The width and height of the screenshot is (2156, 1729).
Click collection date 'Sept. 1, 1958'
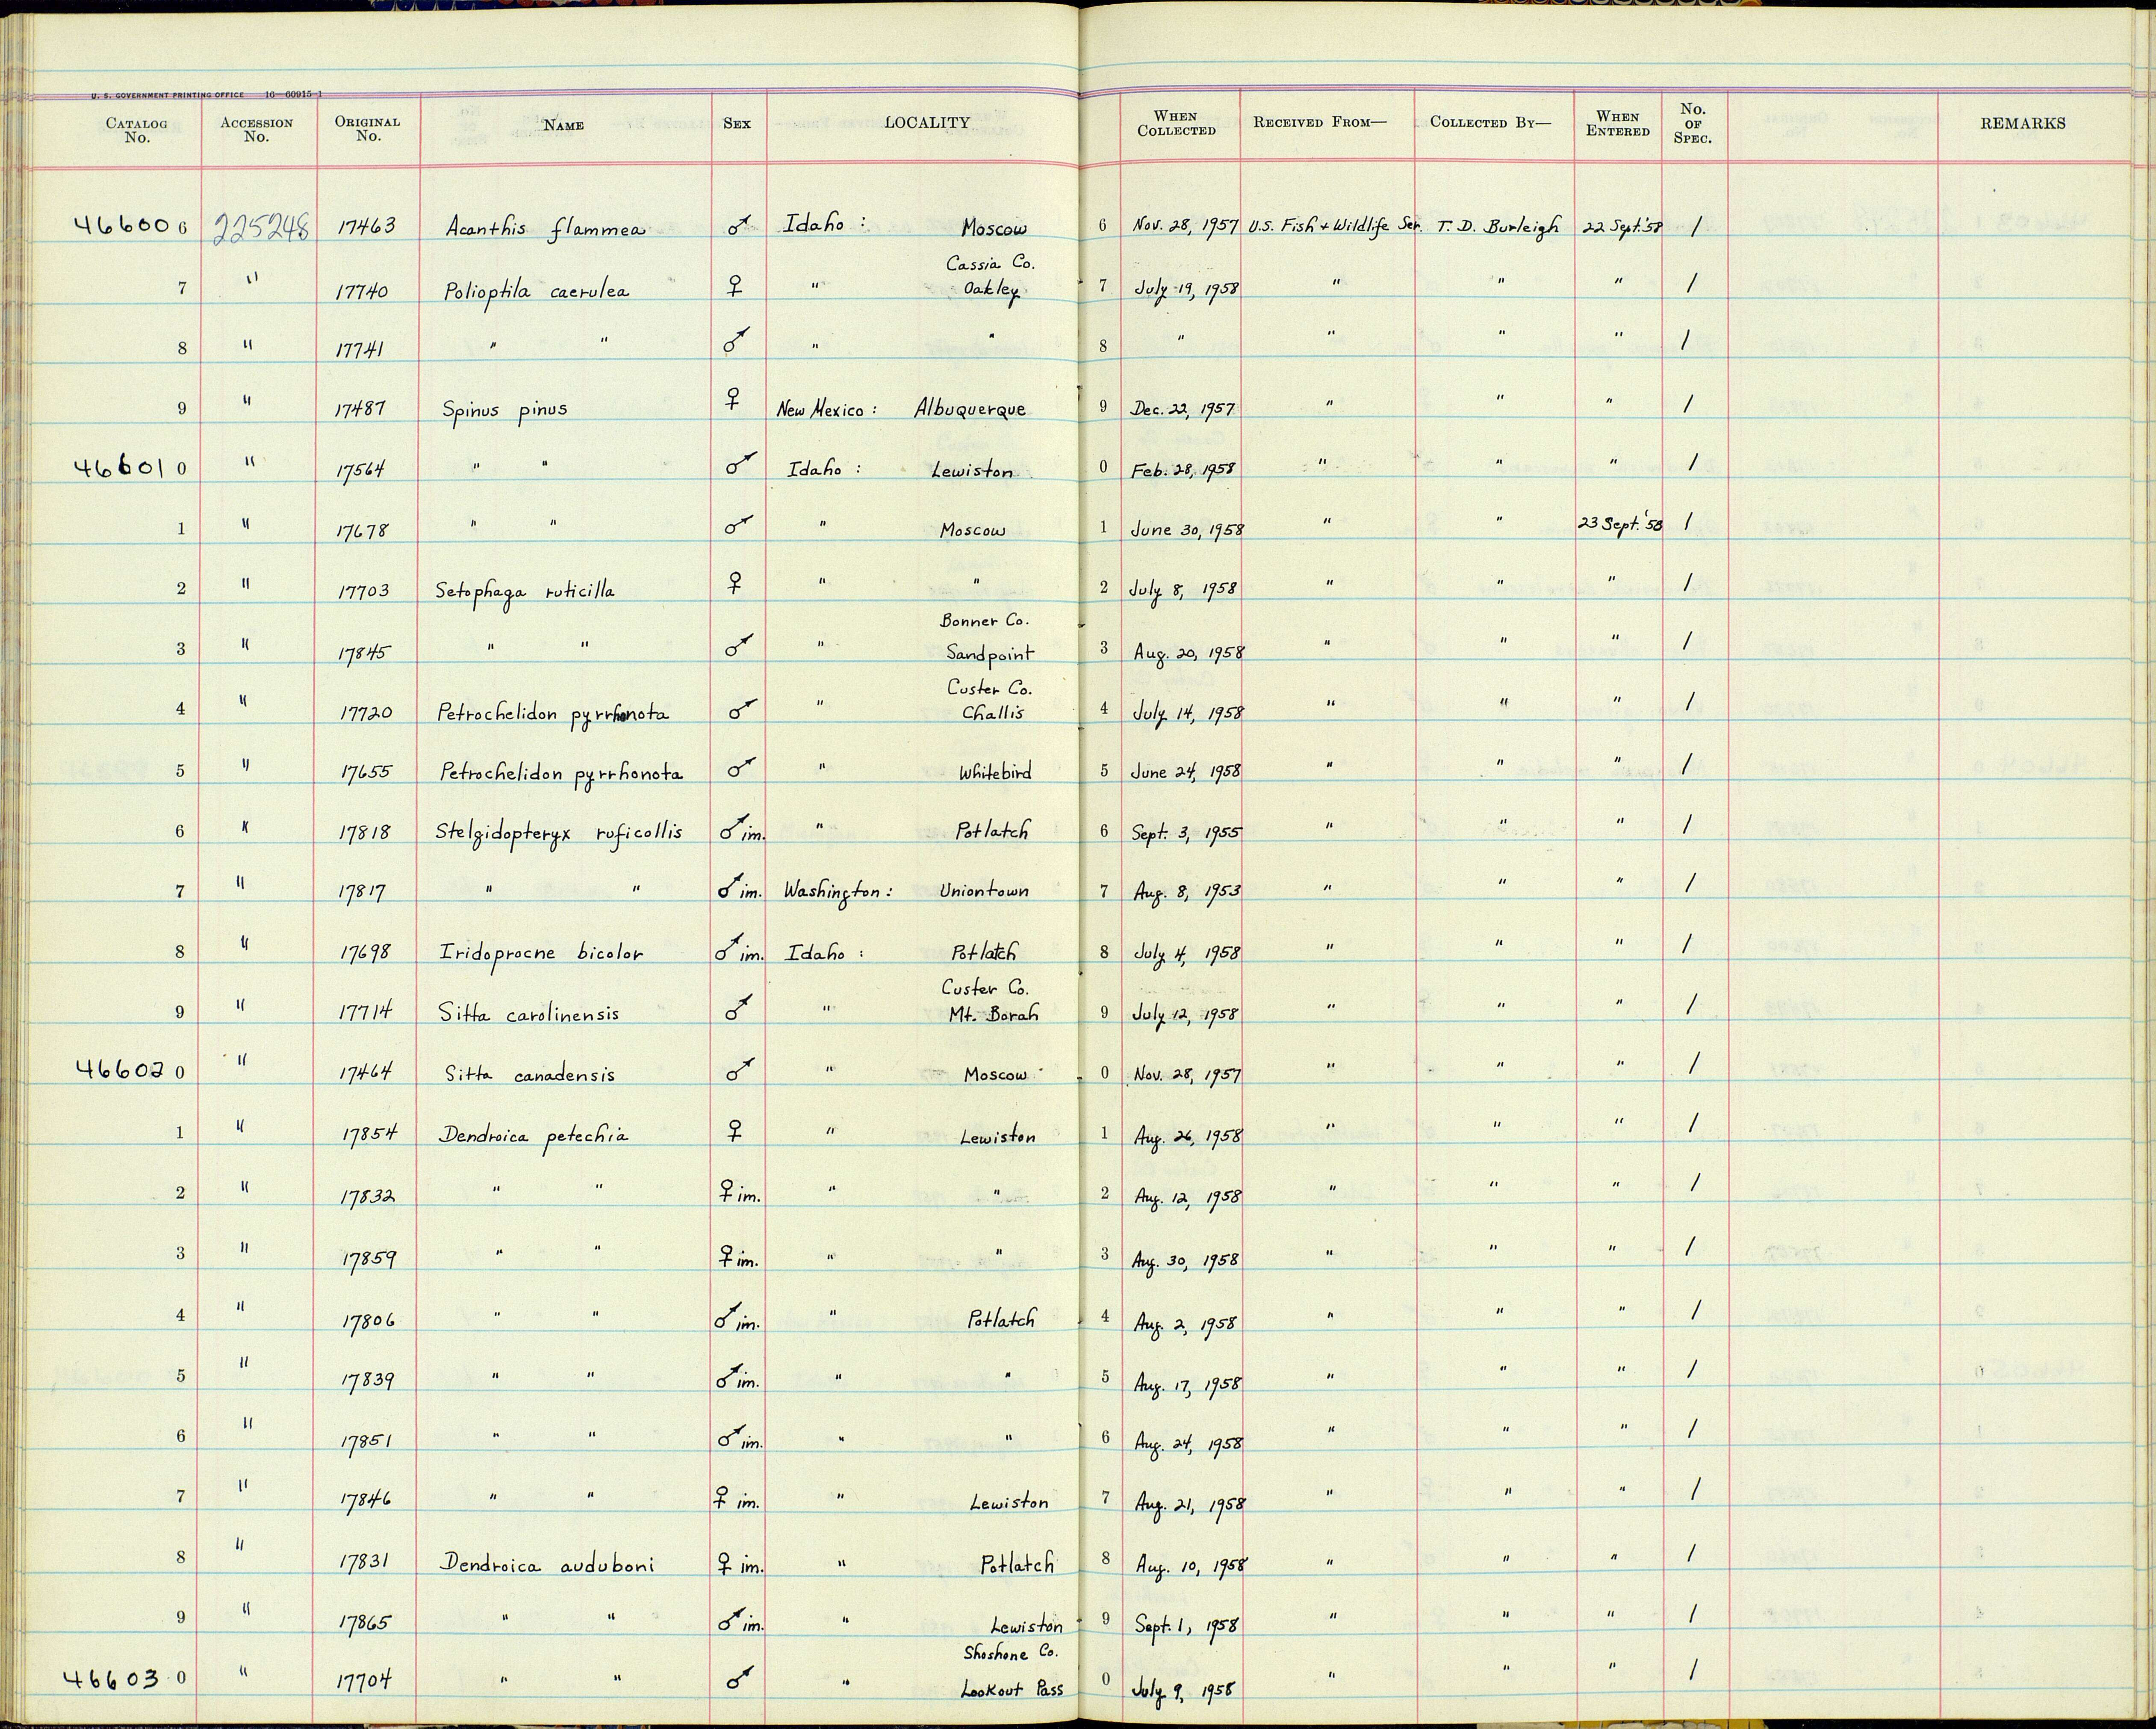pyautogui.click(x=1185, y=1626)
